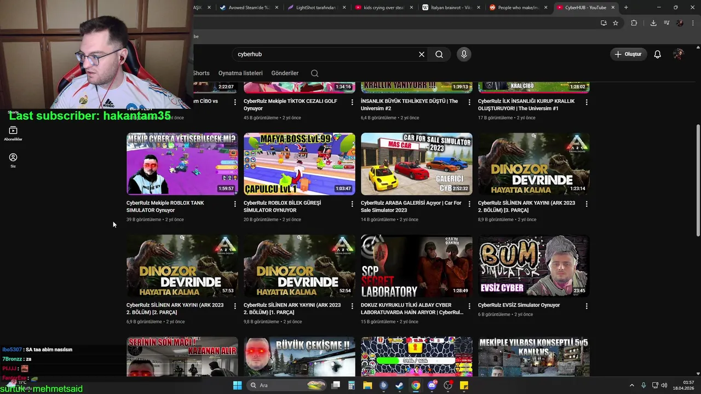Click the install app icon in address bar
The image size is (701, 394).
click(604, 23)
